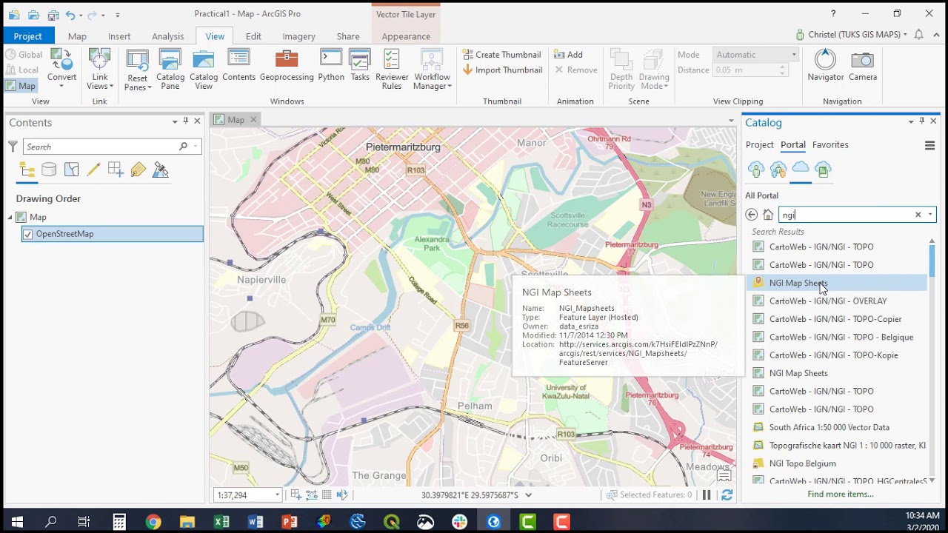Click Create Thumbnail

[x=502, y=55]
